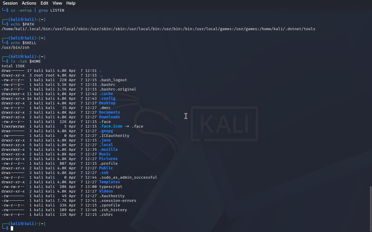Click the .ssh directory name
This screenshot has width=372, height=232.
click(x=103, y=173)
